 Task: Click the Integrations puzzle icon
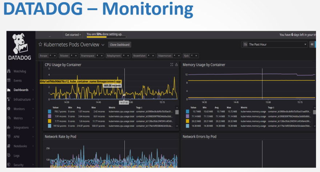[9, 127]
